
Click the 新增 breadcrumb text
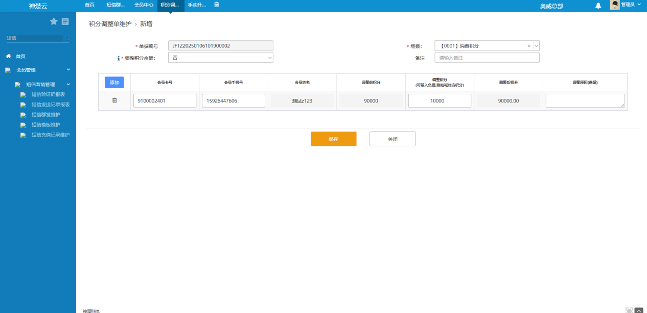[x=146, y=24]
